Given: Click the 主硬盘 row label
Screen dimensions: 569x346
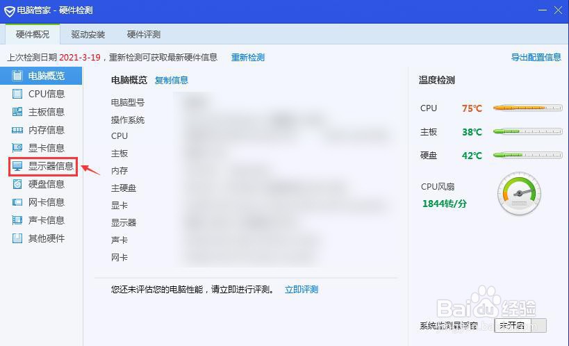Looking at the screenshot, I should (x=124, y=188).
